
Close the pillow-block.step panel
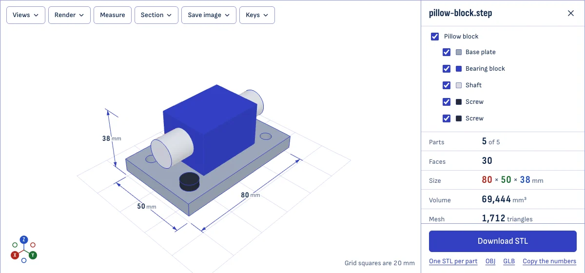(x=571, y=13)
